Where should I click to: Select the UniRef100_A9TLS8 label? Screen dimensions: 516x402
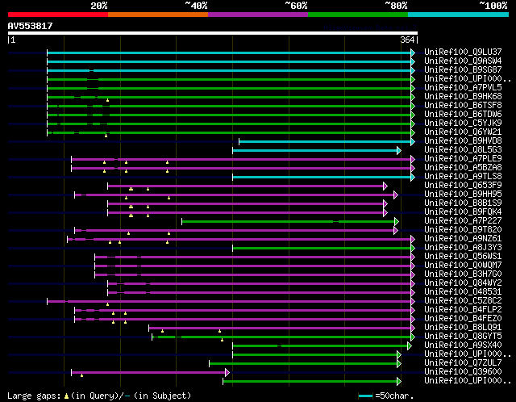[x=463, y=176]
